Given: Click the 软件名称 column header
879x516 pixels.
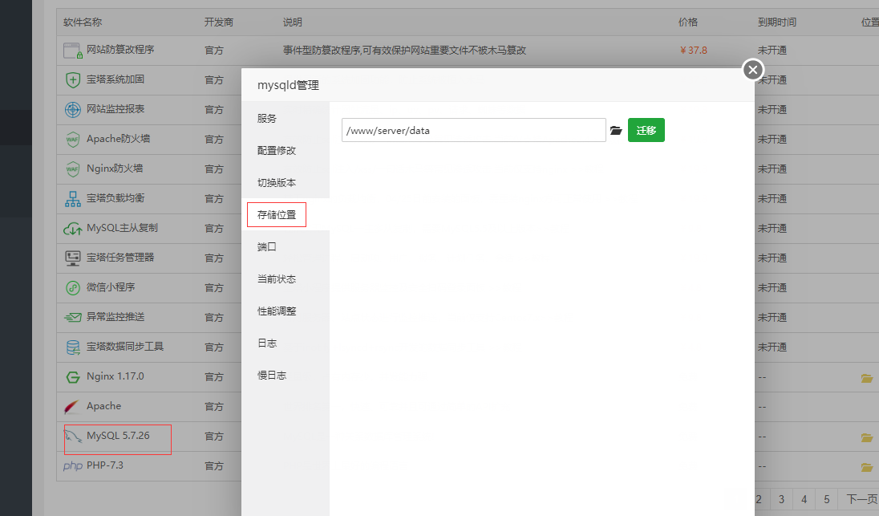Looking at the screenshot, I should [x=83, y=22].
